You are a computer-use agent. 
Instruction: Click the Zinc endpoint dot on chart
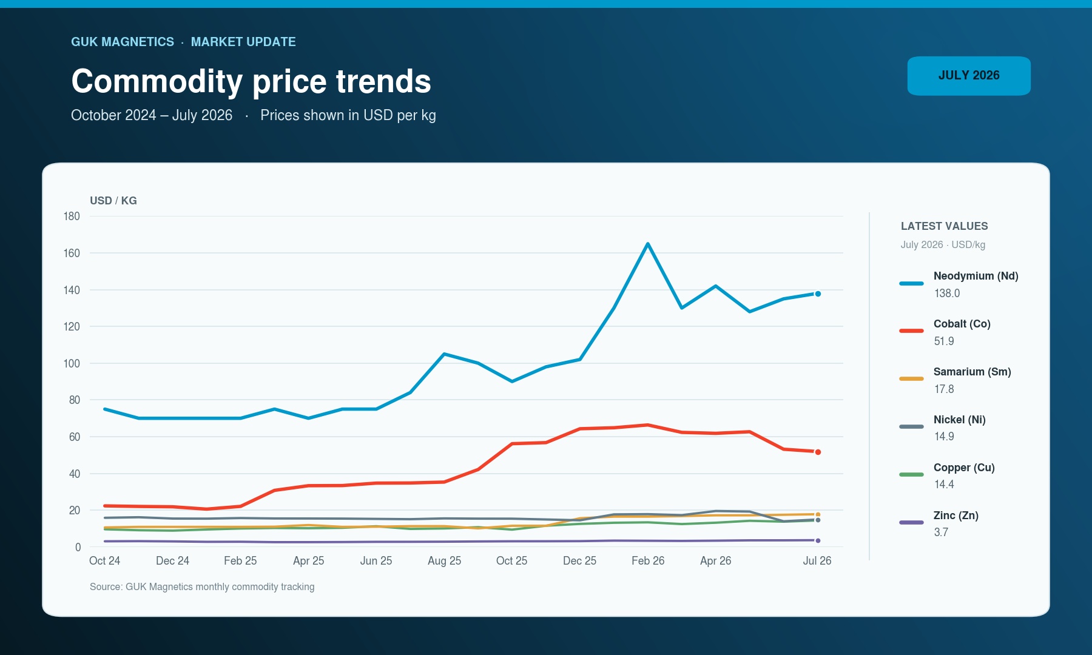pyautogui.click(x=818, y=540)
